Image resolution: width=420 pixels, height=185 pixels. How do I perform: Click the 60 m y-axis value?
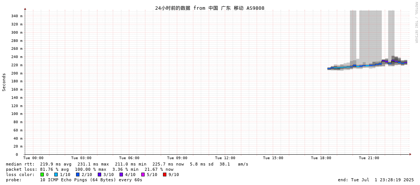[18, 130]
